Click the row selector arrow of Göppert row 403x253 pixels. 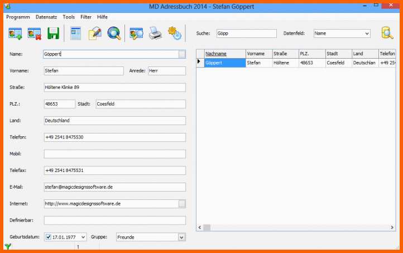click(200, 63)
